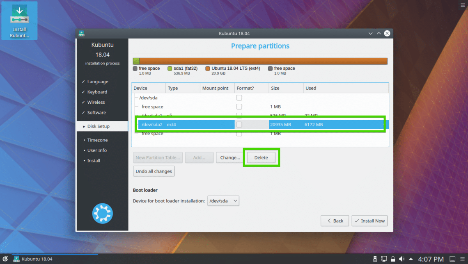
Task: Click the Prepare partitions heading
Action: click(x=260, y=46)
